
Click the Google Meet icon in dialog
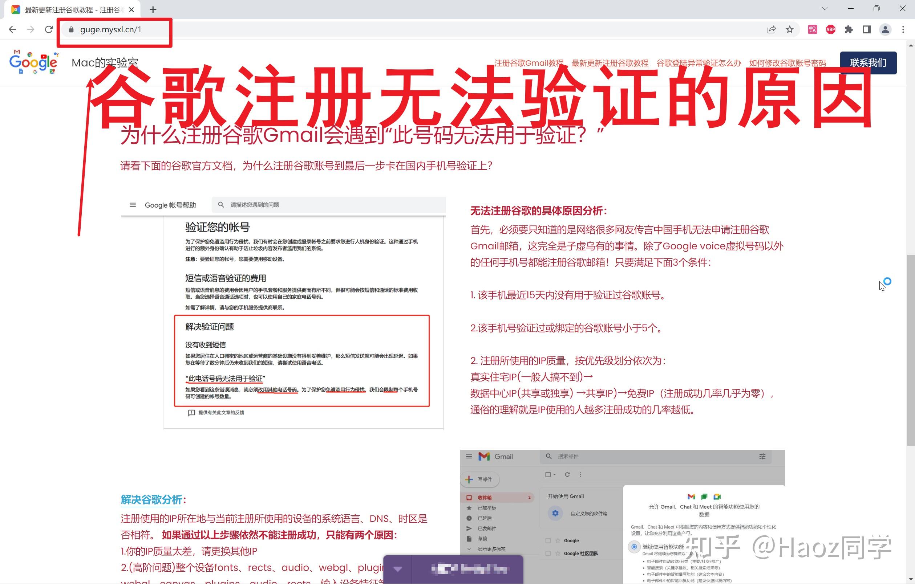[717, 497]
